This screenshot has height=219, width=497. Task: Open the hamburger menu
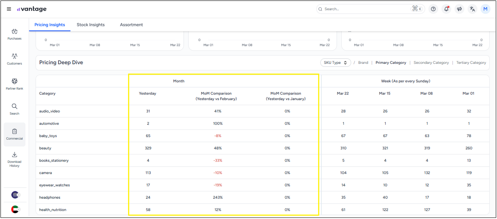[9, 9]
